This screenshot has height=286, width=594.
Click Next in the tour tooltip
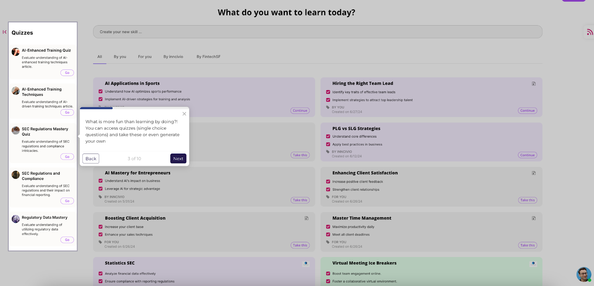click(x=178, y=159)
